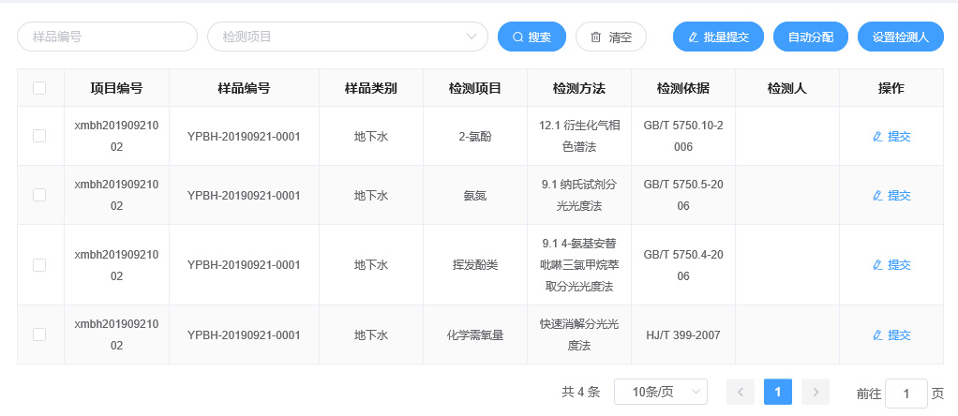The image size is (958, 416).
Task: Open the 10条/页 page size dropdown
Action: click(x=660, y=392)
